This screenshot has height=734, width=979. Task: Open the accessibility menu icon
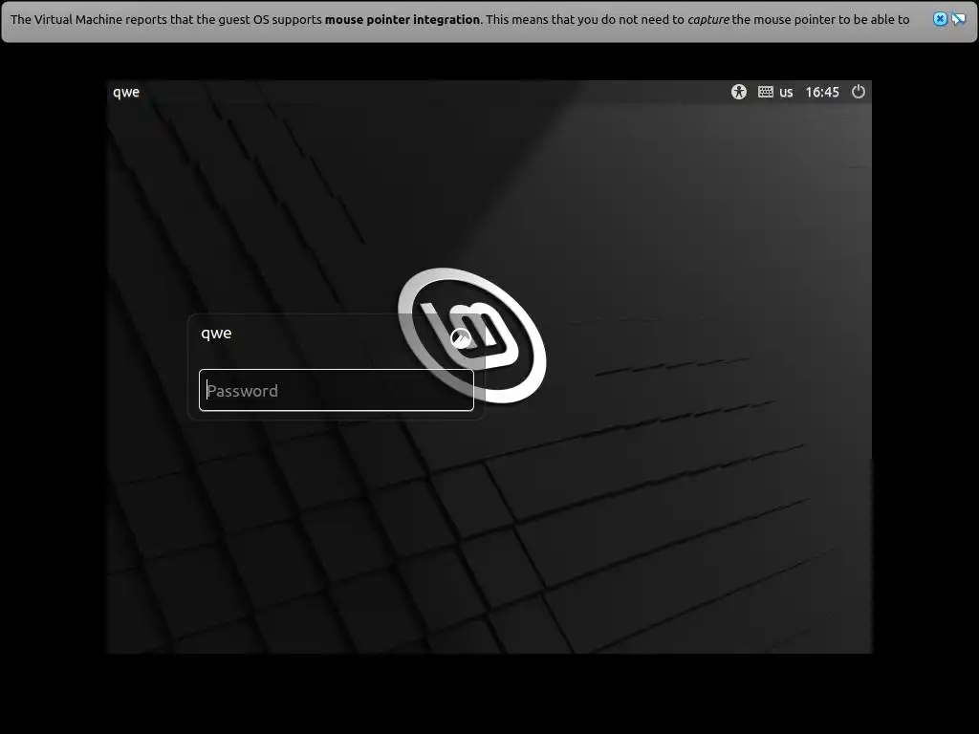[739, 92]
